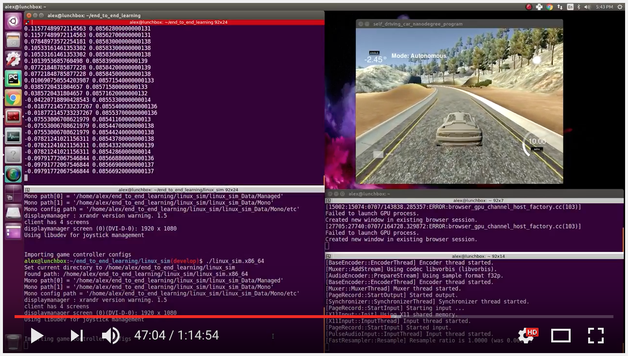Click the first line of the numeric output terminal
Image resolution: width=628 pixels, height=356 pixels.
click(87, 29)
